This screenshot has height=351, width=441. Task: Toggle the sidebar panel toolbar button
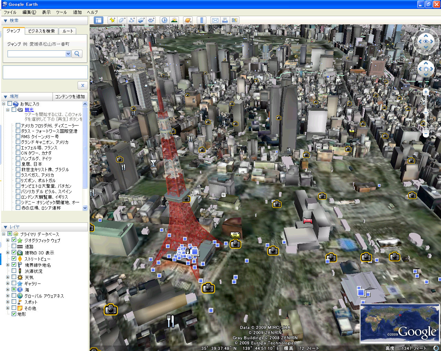point(99,20)
